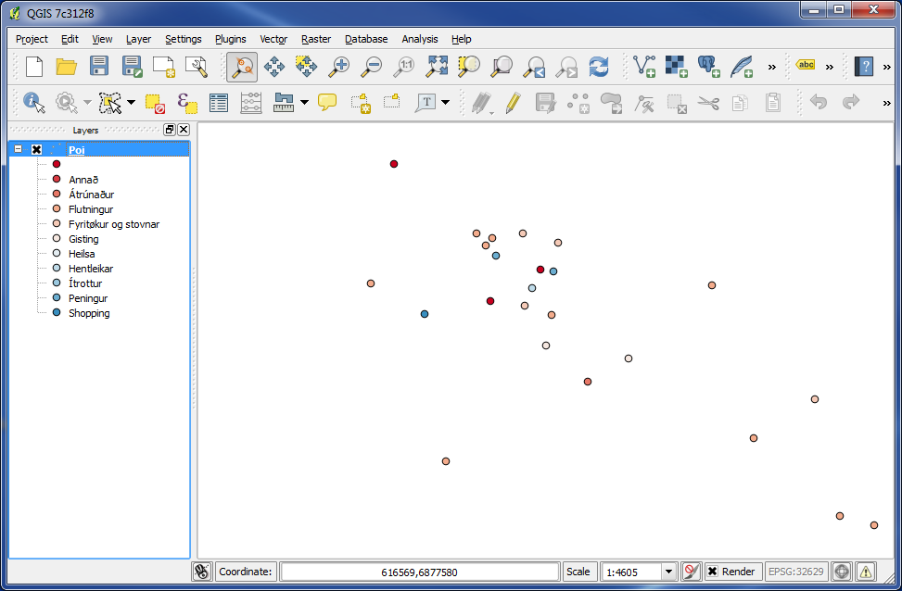Image resolution: width=902 pixels, height=591 pixels.
Task: Expand the layer toolbar overflow chevron
Action: tap(772, 68)
